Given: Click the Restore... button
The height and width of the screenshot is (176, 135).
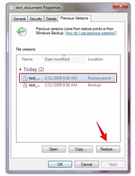Looking at the screenshot, I should (x=108, y=149).
